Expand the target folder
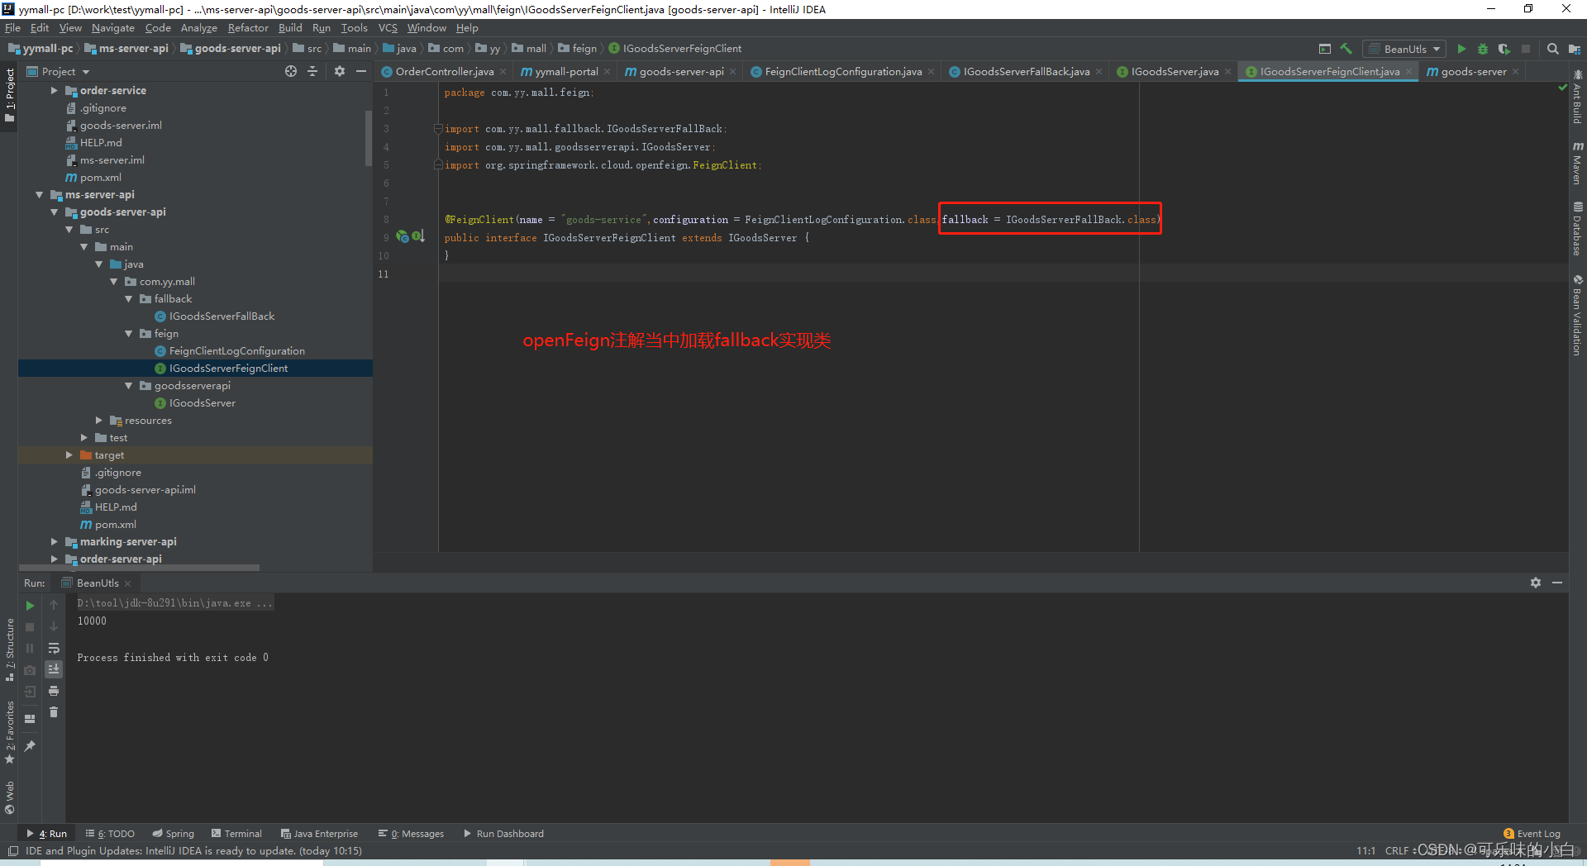 pos(69,455)
